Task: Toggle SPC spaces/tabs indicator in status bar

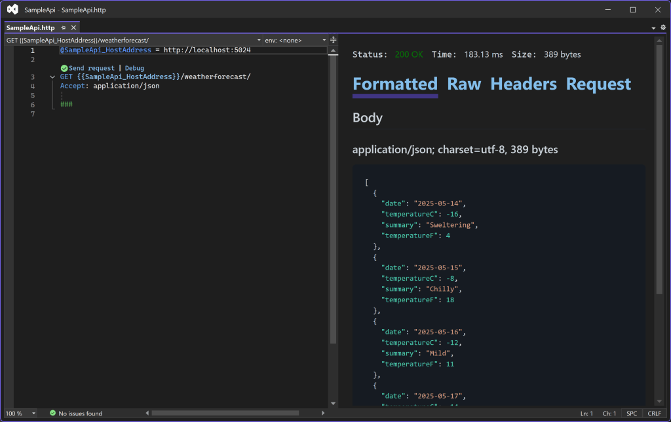Action: (x=632, y=413)
